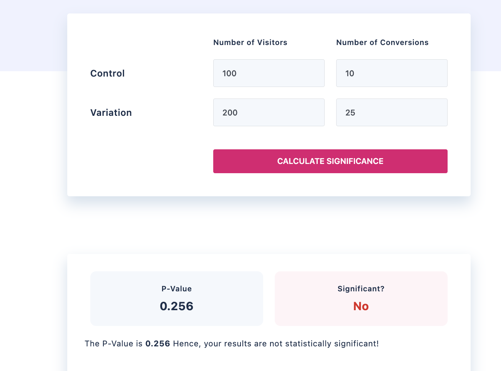This screenshot has height=371, width=501.
Task: Click the P-Value heading label
Action: [x=176, y=289]
